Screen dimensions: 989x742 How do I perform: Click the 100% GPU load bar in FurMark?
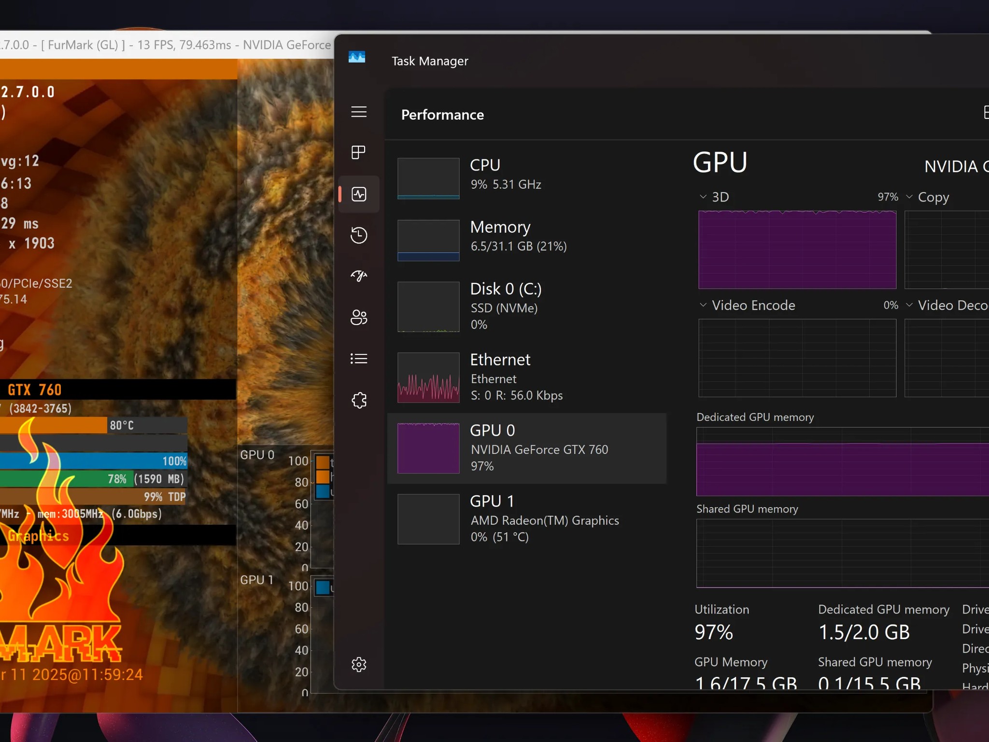pos(94,461)
